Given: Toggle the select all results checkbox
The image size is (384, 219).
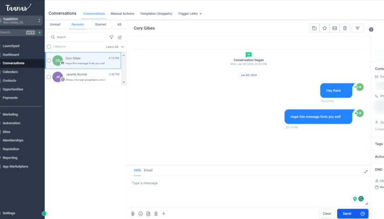Looking at the screenshot, I should pos(49,47).
